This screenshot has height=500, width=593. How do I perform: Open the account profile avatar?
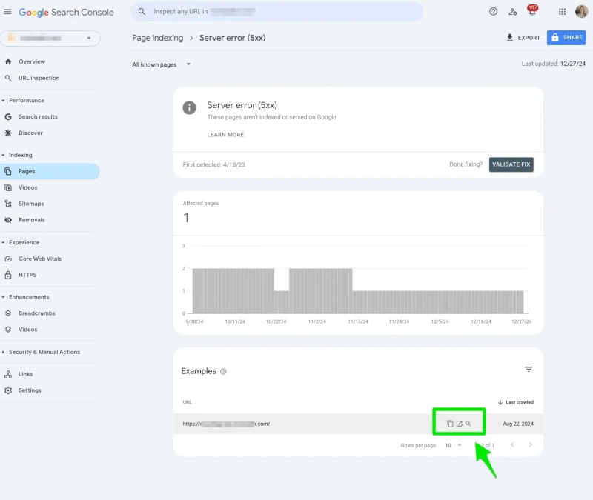581,11
